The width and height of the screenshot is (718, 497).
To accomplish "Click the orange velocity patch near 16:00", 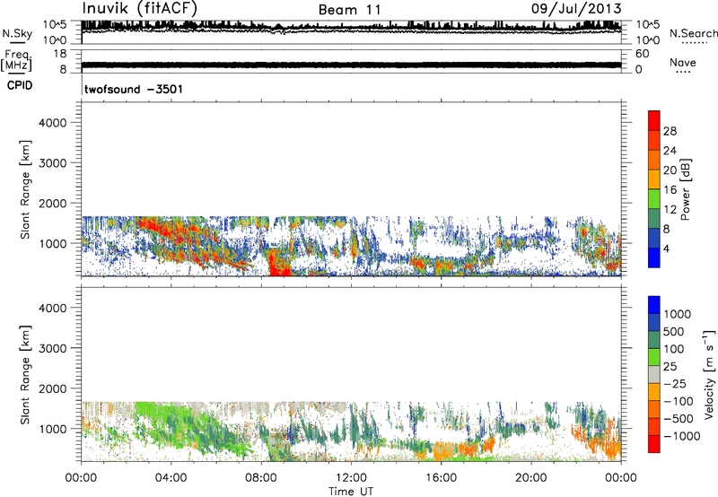I will [442, 450].
